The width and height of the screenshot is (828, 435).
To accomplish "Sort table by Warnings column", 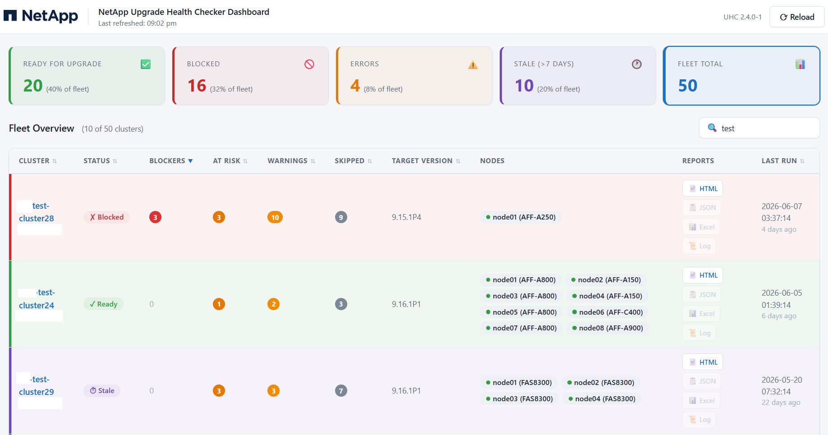I will [291, 161].
